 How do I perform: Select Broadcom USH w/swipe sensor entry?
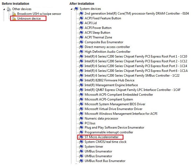39,14
